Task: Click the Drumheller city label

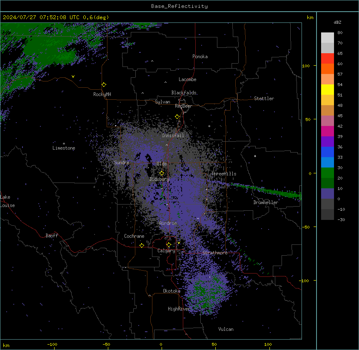Action: click(266, 202)
